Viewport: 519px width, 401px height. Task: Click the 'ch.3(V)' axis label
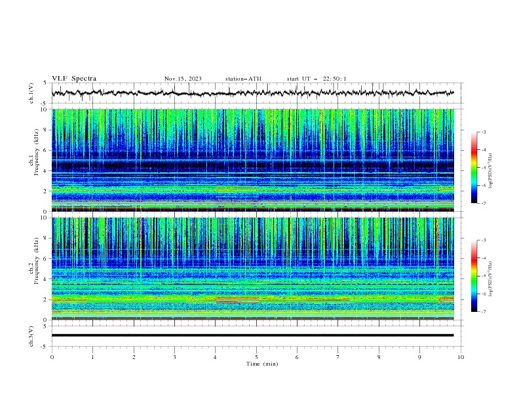click(x=31, y=336)
